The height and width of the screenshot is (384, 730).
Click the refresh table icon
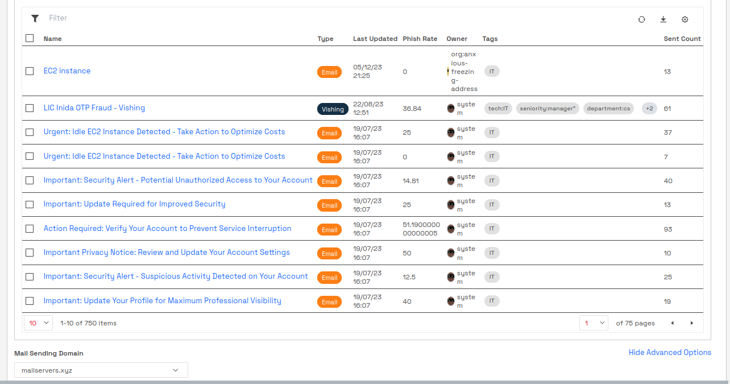click(641, 19)
